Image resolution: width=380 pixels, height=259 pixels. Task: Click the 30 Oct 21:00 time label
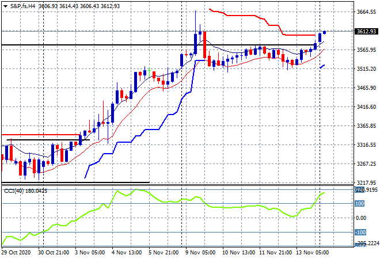54,253
